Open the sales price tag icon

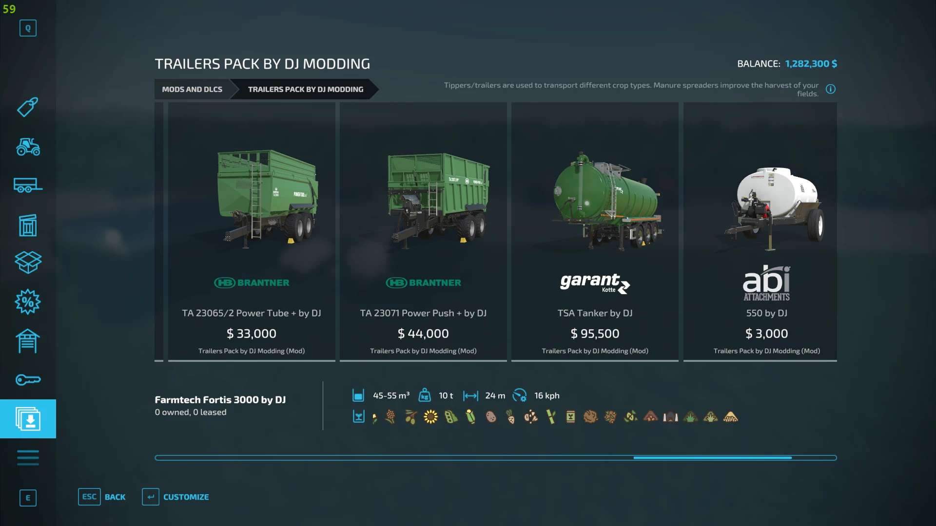(x=28, y=107)
